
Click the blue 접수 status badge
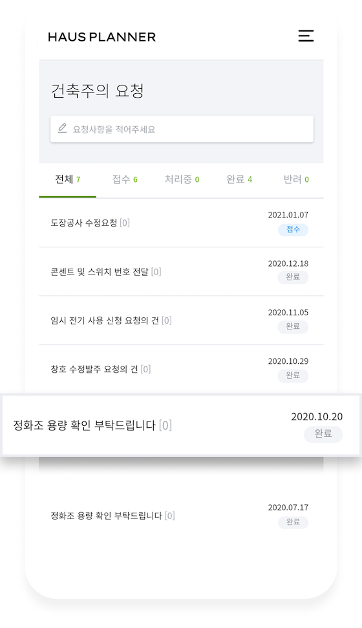tap(293, 229)
